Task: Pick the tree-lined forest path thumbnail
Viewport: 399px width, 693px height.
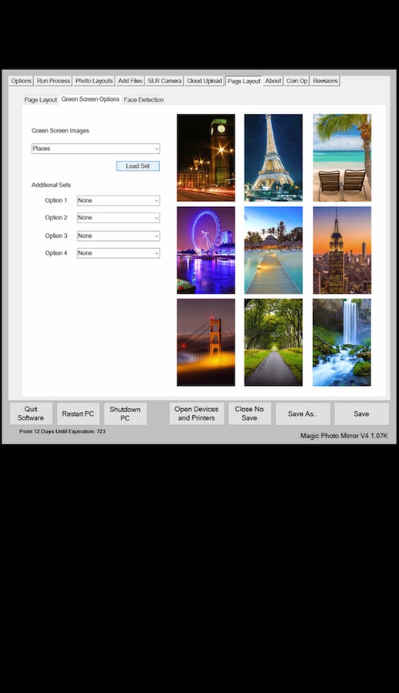Action: 273,342
